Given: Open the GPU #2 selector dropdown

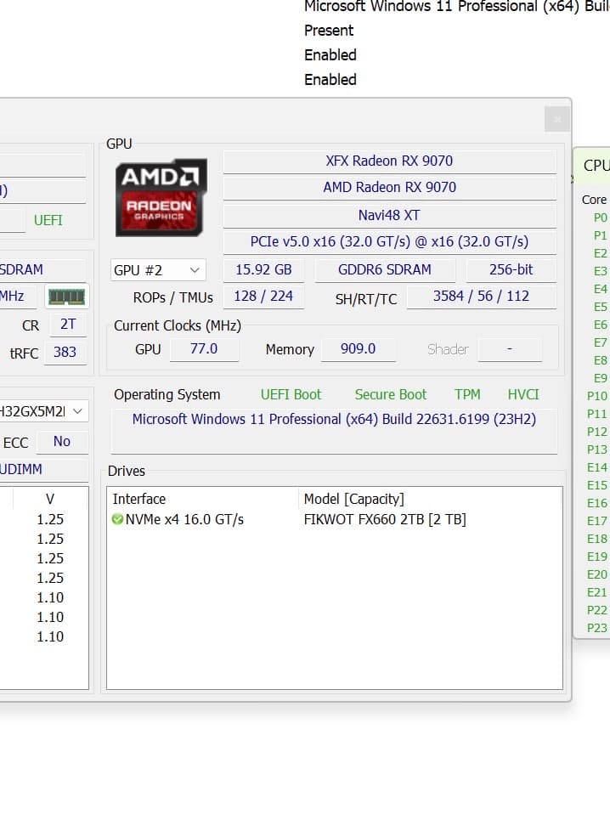Looking at the screenshot, I should [158, 270].
